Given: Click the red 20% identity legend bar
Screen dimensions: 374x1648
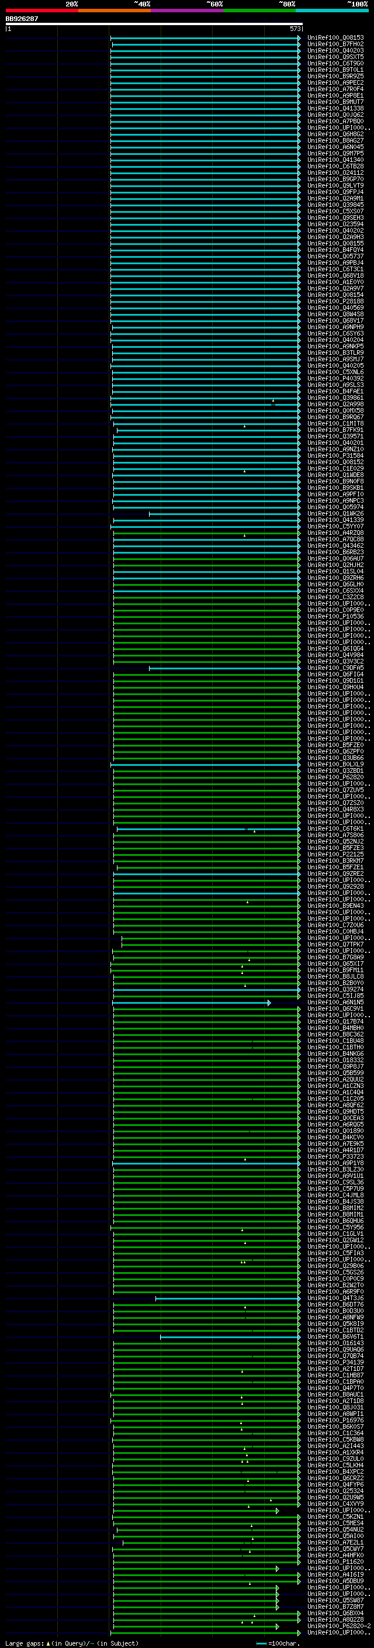Looking at the screenshot, I should [41, 11].
